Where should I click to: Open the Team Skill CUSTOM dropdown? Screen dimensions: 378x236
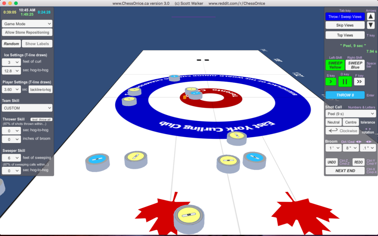[27, 108]
